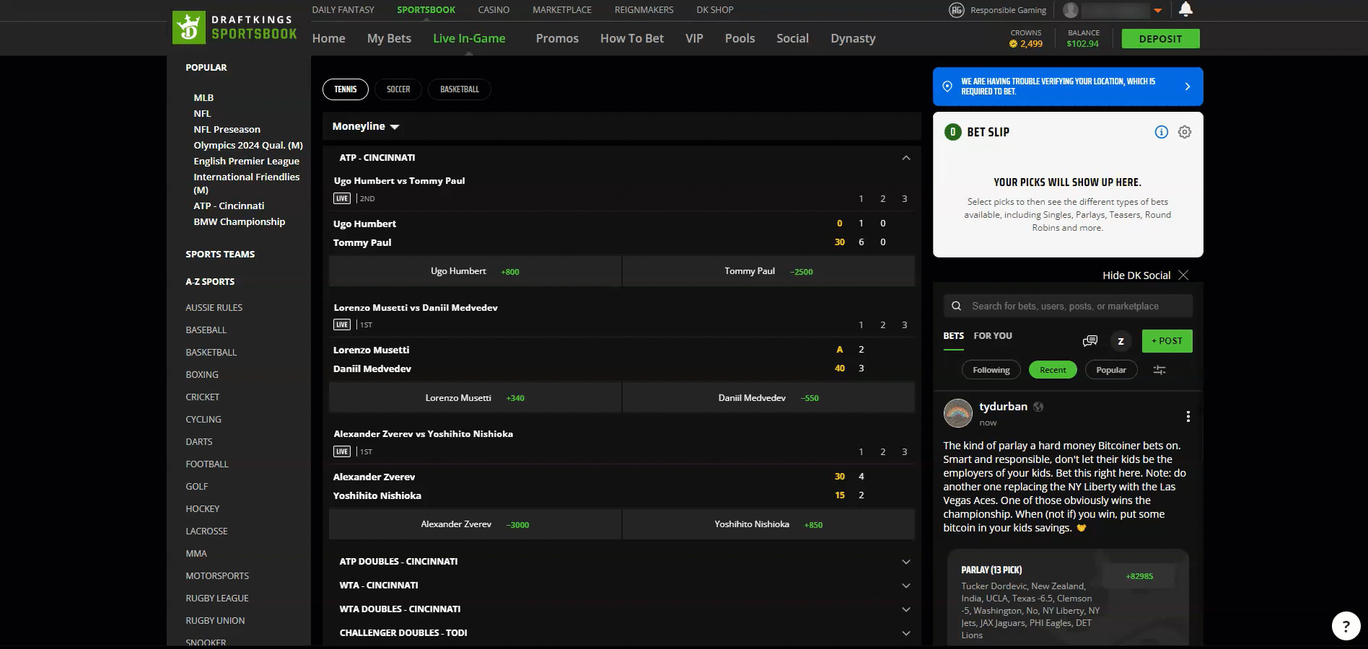The image size is (1368, 649).
Task: Expand Challenger Doubles - Todi section
Action: [906, 633]
